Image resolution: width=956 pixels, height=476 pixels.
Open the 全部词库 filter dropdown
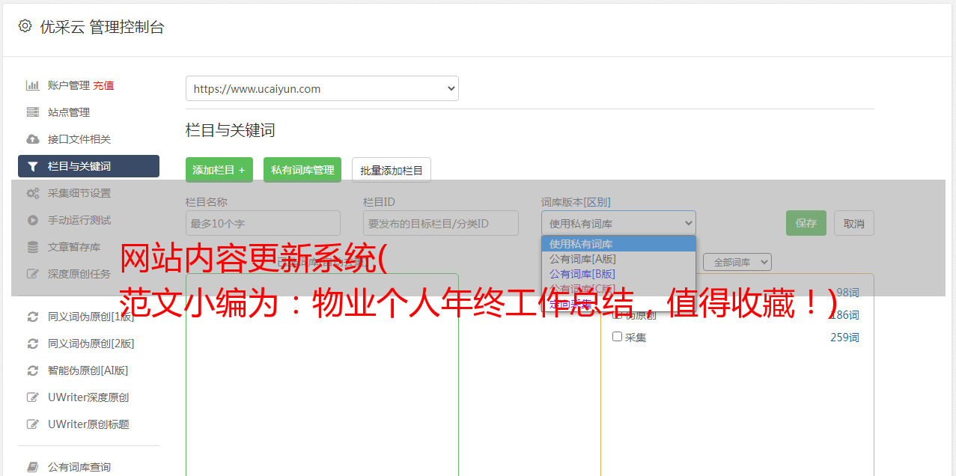[x=737, y=262]
